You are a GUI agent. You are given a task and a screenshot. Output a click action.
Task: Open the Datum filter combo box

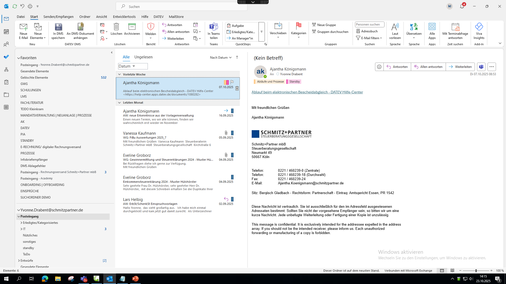133,66
